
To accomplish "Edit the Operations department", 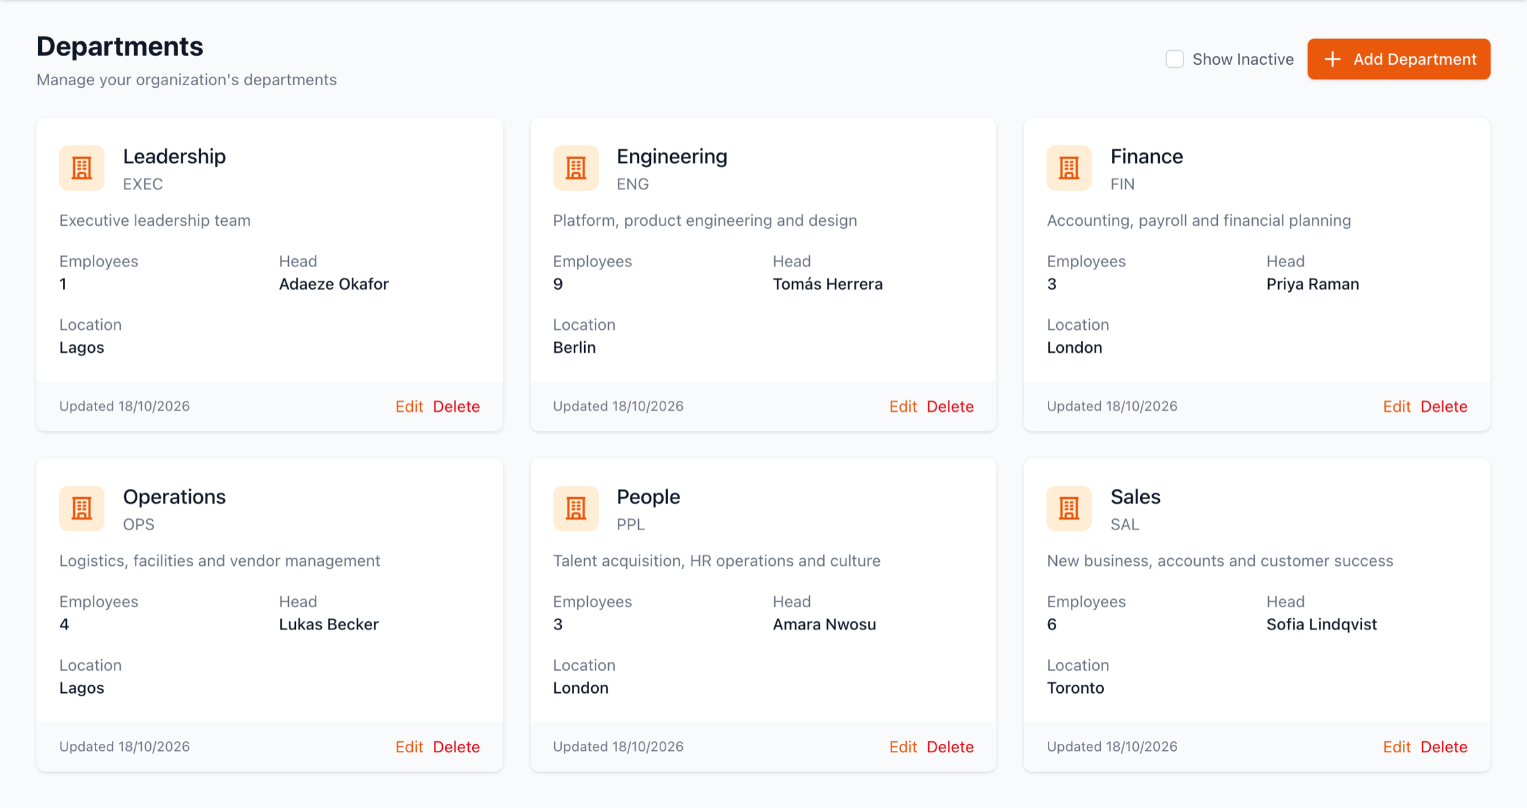I will (409, 746).
